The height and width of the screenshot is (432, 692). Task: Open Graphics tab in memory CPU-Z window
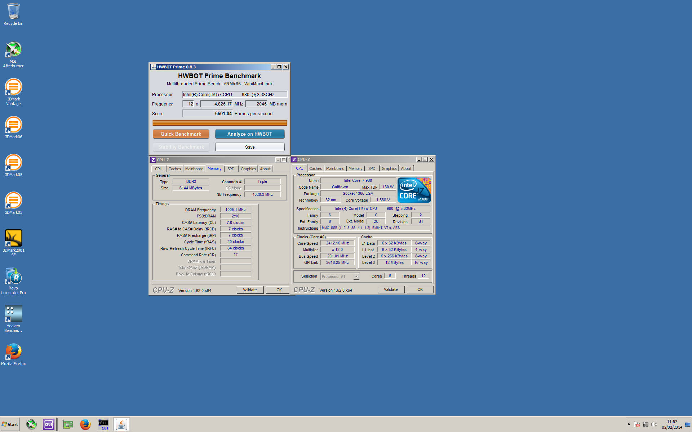click(248, 169)
